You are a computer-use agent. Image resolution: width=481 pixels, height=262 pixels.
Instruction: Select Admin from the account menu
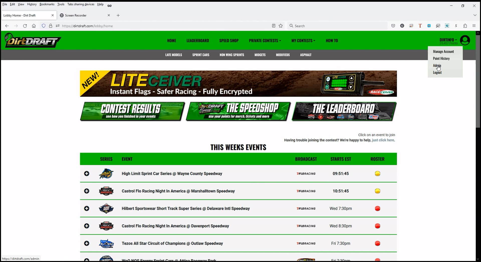pos(437,65)
